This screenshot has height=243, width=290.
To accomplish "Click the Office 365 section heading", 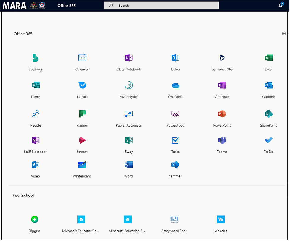I will [x=23, y=34].
